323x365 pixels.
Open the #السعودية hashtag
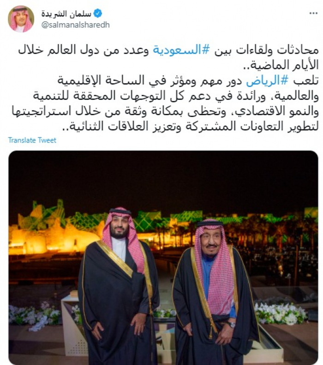coord(181,50)
